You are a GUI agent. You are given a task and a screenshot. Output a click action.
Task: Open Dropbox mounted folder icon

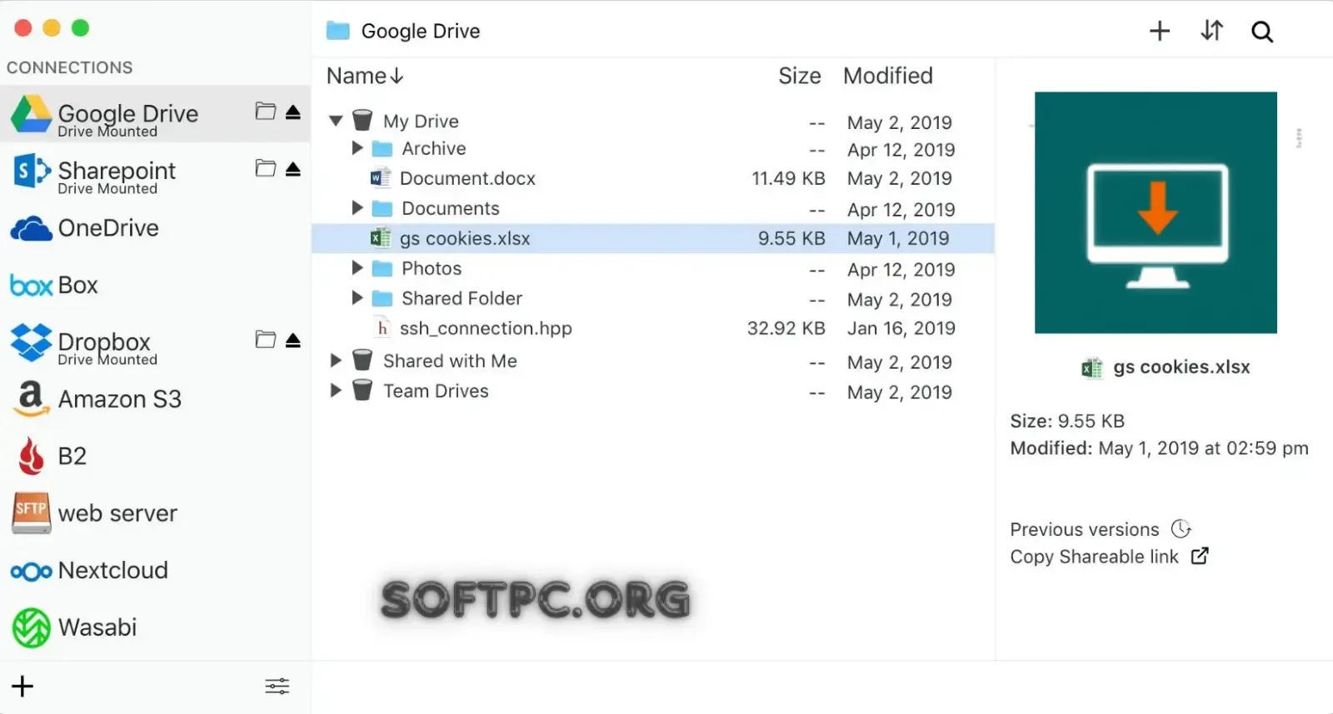(265, 340)
